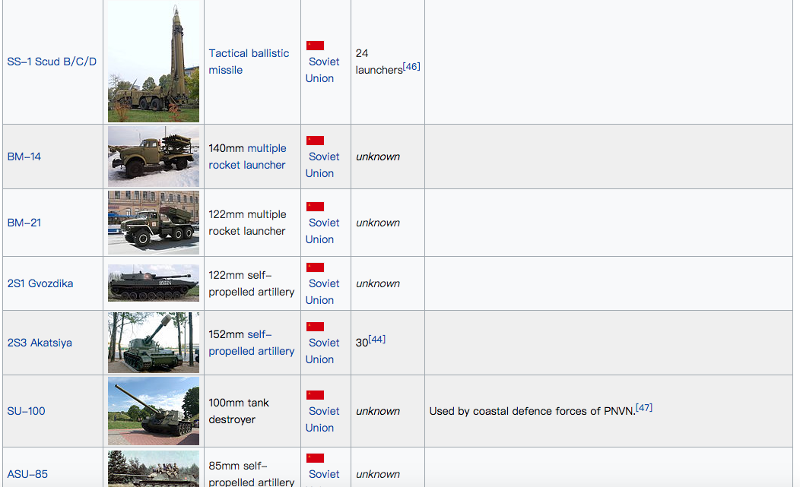The width and height of the screenshot is (800, 487).
Task: Click the Soviet flag icon in Scud row
Action: click(316, 46)
